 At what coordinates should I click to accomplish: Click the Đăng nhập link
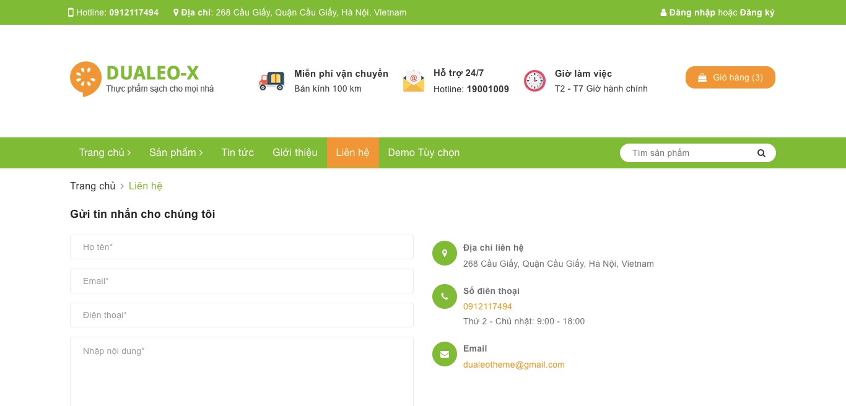(692, 12)
